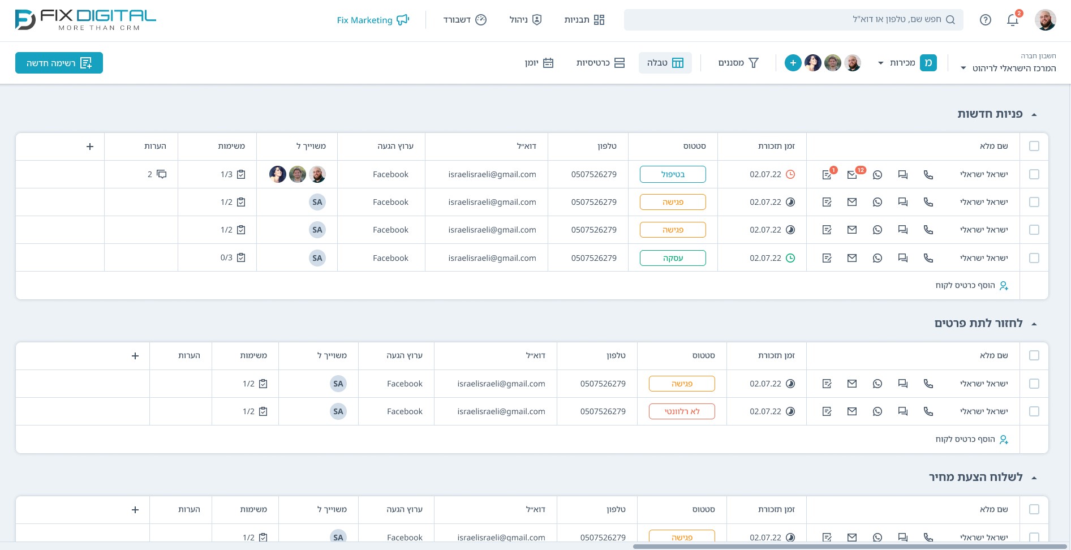
Task: Open company account dropdown המרכז הישראלי
Action: tap(1009, 68)
